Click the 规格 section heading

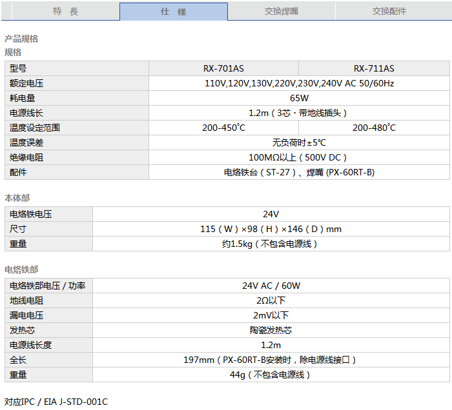point(13,52)
